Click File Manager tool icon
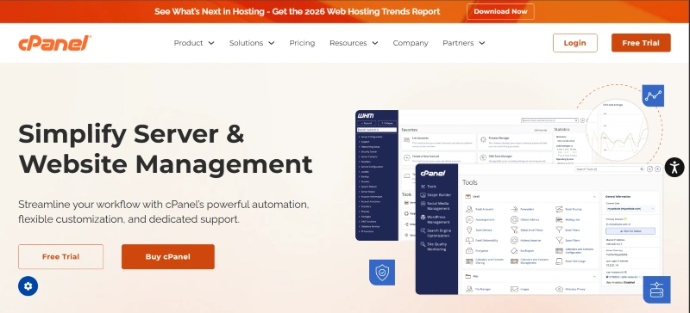690x313 pixels. click(469, 289)
